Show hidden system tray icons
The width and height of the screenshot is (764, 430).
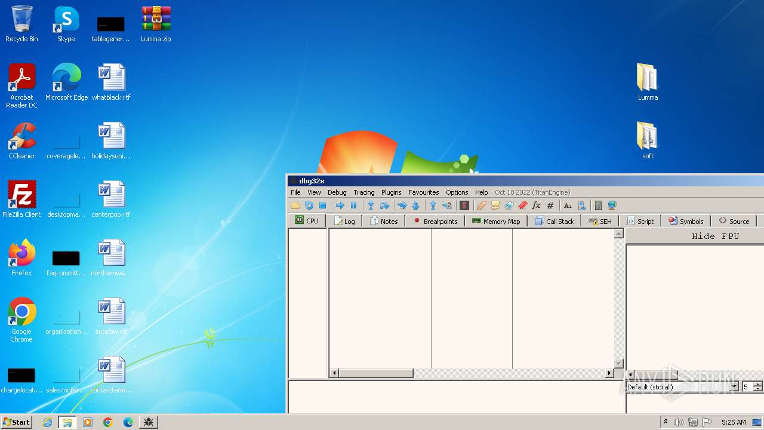[666, 422]
